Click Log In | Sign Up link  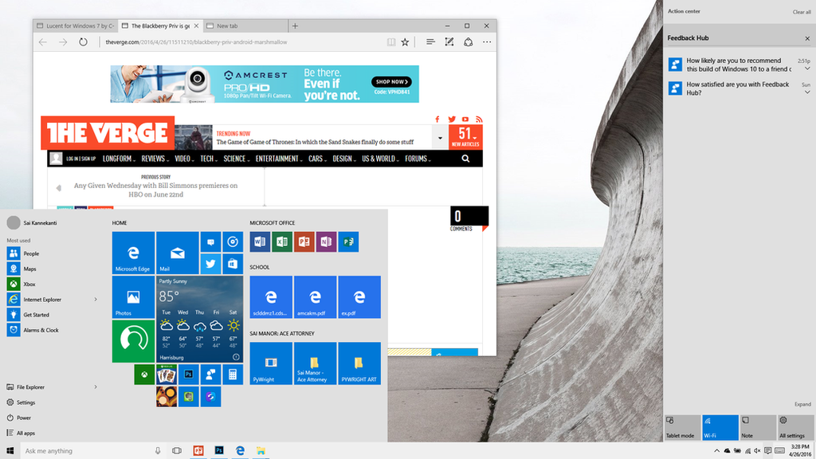(80, 159)
